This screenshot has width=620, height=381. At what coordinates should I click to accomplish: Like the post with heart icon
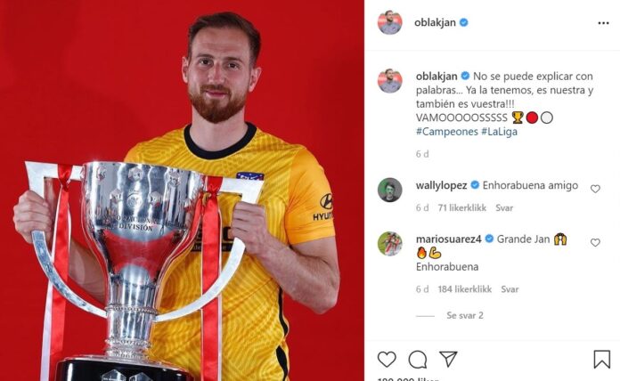tap(387, 360)
